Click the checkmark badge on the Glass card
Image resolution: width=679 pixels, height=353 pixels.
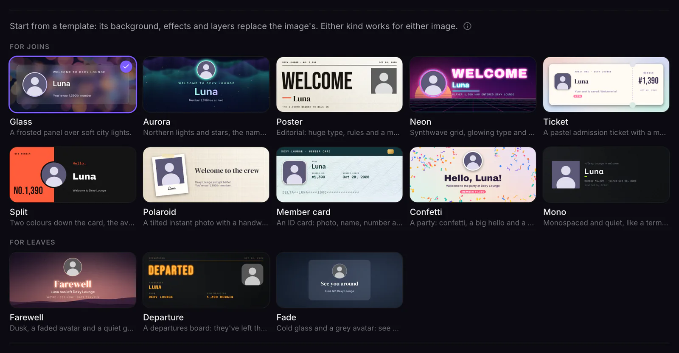[x=126, y=67]
